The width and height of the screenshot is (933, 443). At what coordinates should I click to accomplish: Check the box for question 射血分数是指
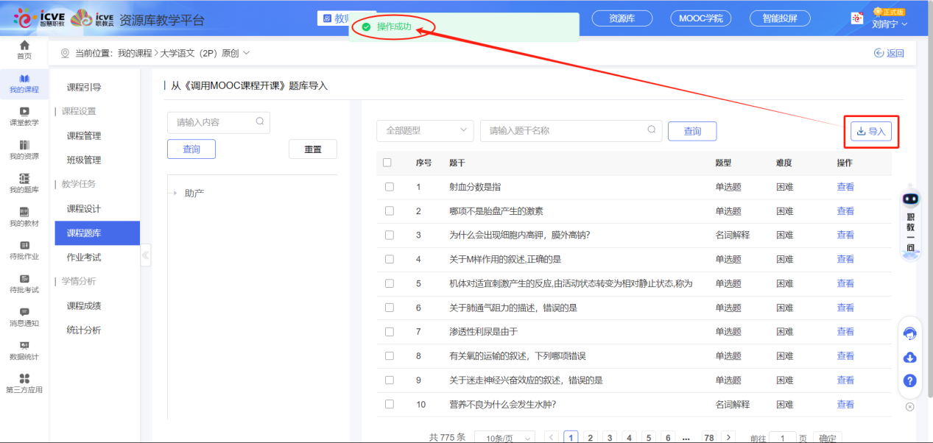tap(388, 187)
